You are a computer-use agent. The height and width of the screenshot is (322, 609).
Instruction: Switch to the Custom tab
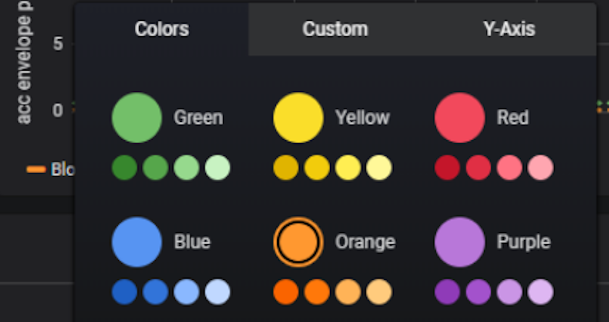tap(335, 29)
